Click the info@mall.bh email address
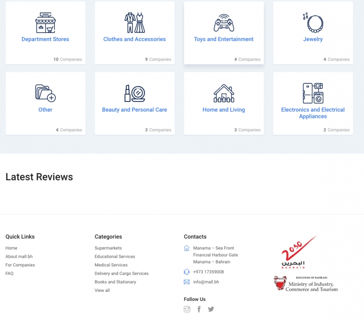364x321 pixels. 206,282
